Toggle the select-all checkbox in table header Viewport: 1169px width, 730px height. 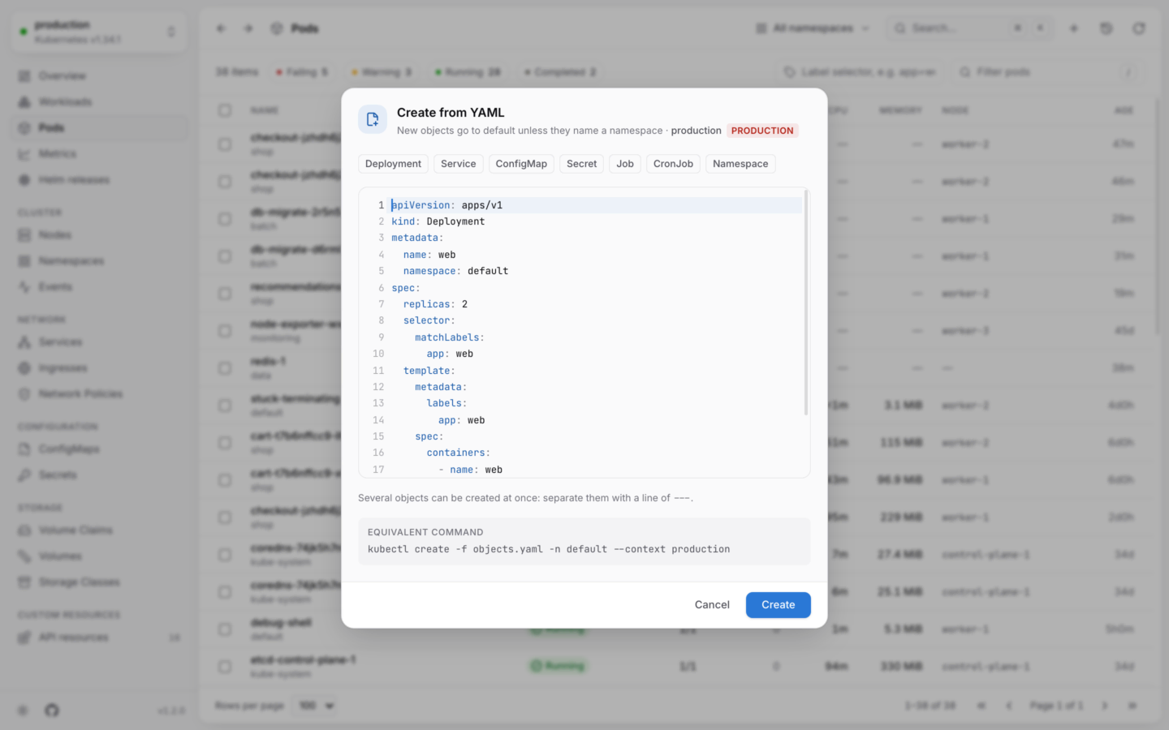[225, 110]
